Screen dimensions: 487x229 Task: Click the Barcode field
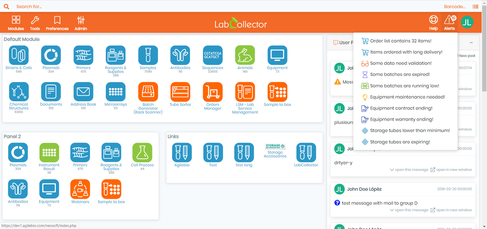click(x=455, y=6)
